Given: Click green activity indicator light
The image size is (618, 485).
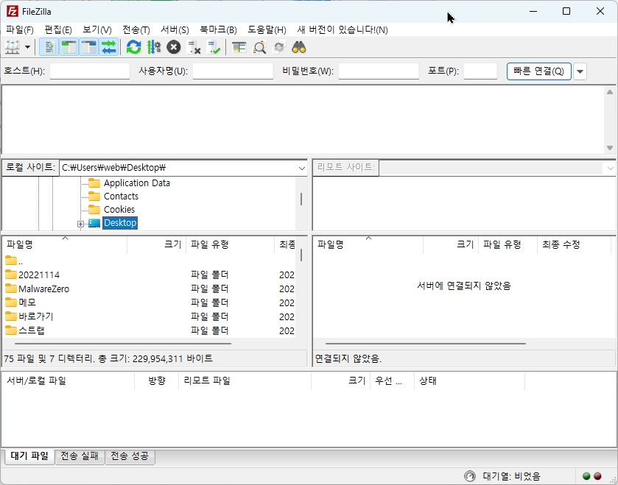Looking at the screenshot, I should [586, 476].
